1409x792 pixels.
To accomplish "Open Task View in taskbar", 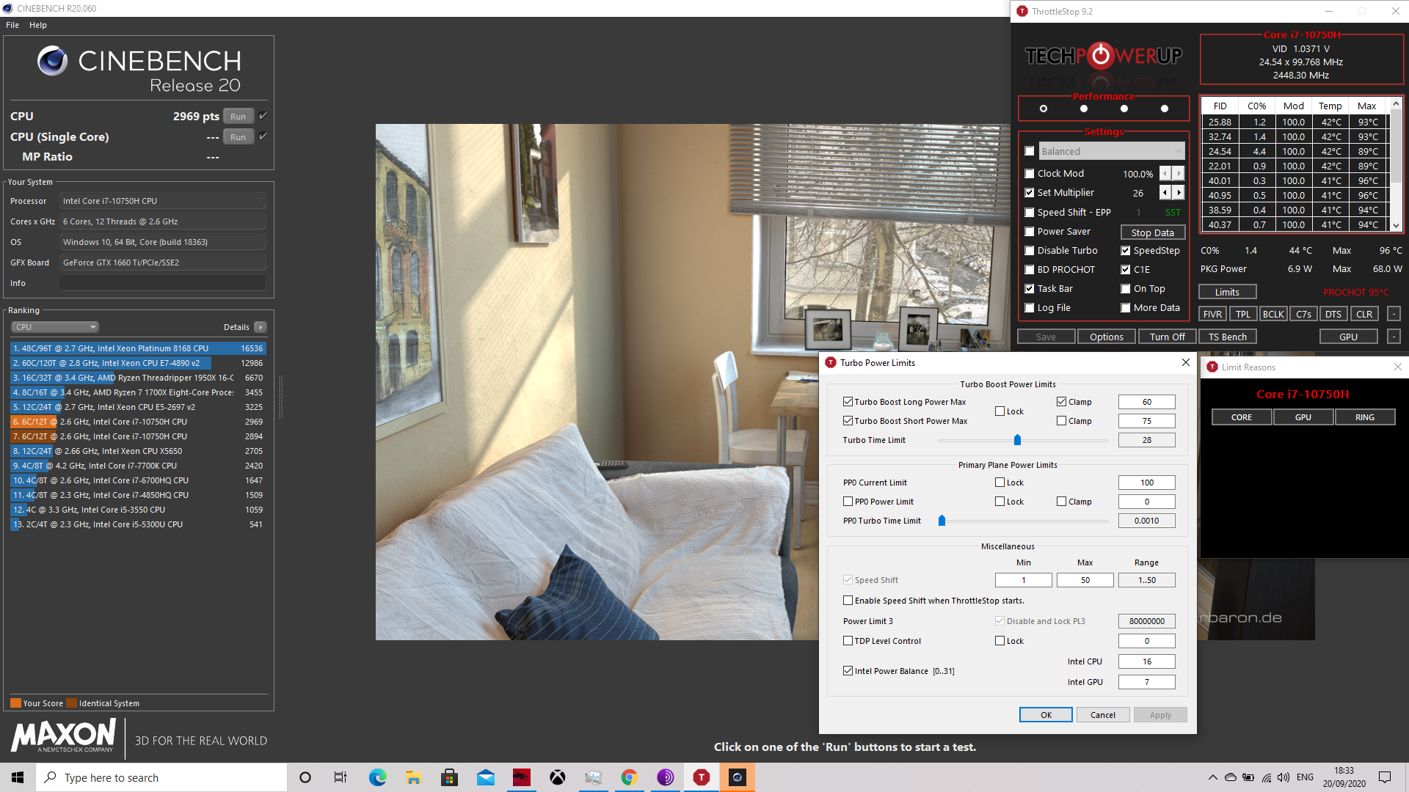I will click(341, 777).
